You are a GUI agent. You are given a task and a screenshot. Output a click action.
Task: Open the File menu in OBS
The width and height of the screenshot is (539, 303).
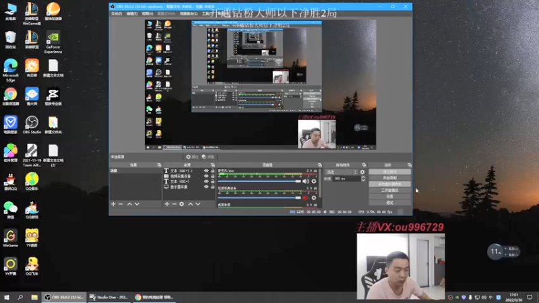click(117, 13)
